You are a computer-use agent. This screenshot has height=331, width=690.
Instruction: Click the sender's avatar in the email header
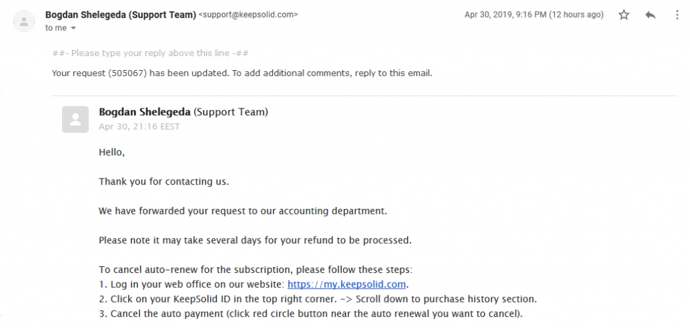pos(24,21)
